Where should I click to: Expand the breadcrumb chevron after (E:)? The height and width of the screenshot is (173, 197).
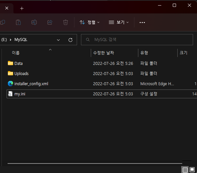click(10, 40)
